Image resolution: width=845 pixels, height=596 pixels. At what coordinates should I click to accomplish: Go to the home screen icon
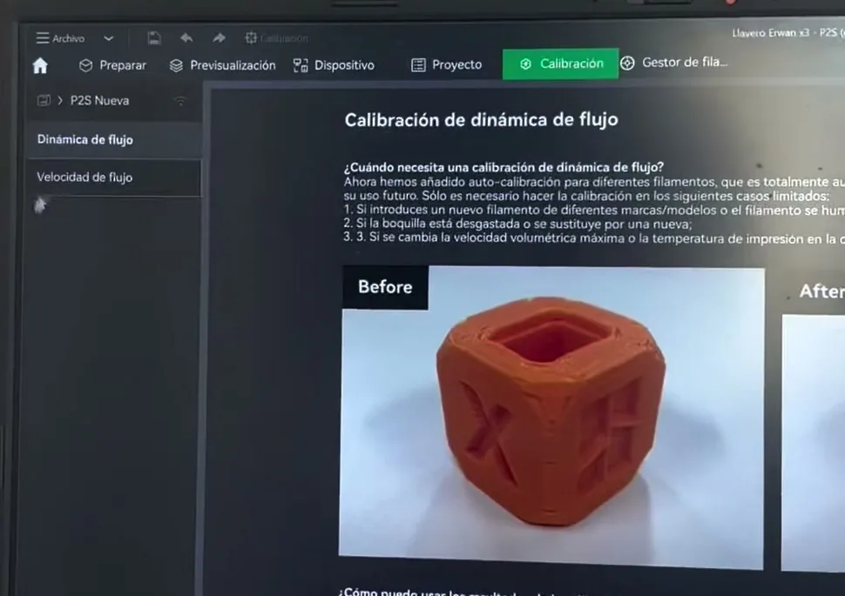click(x=40, y=65)
